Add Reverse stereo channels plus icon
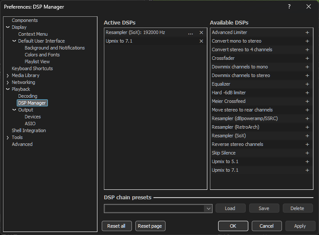This screenshot has height=235, width=319. (x=307, y=145)
